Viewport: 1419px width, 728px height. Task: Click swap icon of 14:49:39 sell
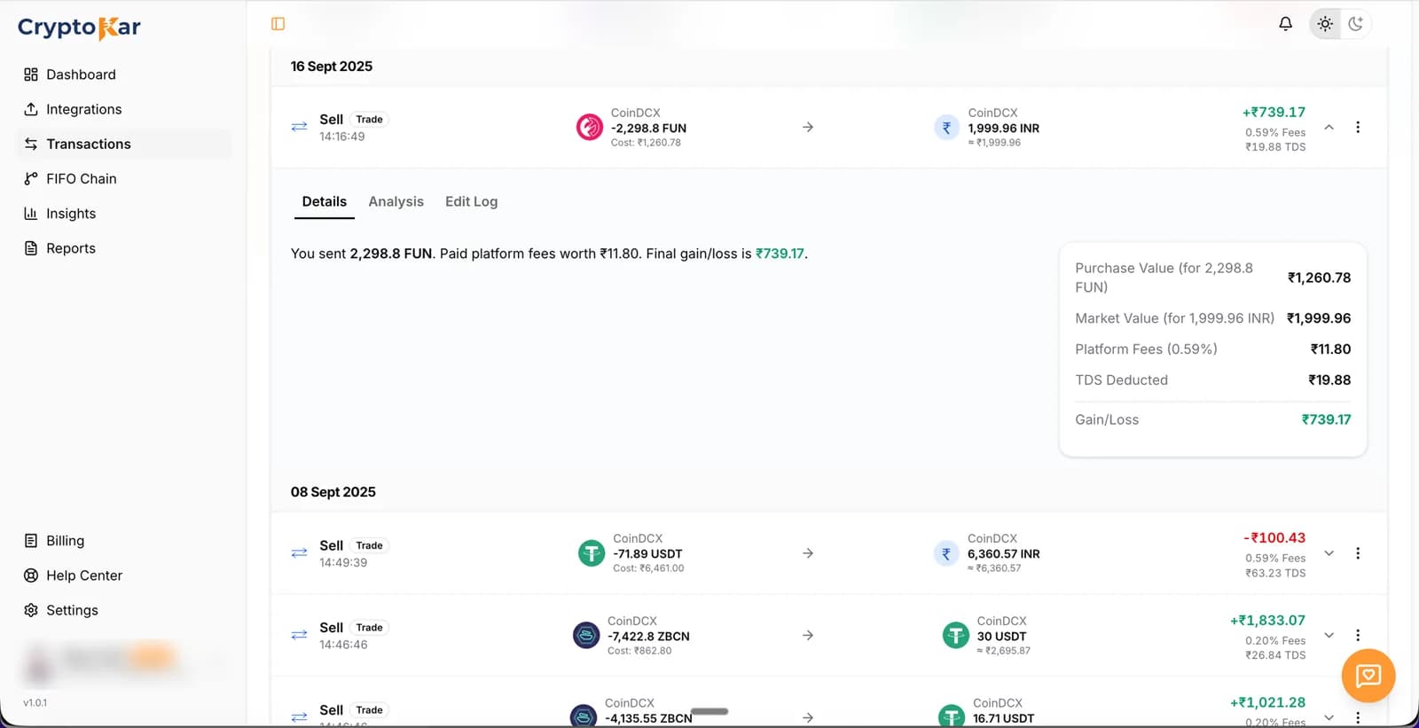299,553
